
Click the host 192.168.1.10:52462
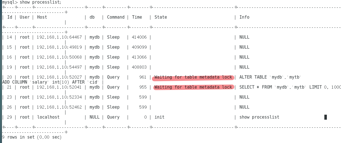(x=59, y=107)
